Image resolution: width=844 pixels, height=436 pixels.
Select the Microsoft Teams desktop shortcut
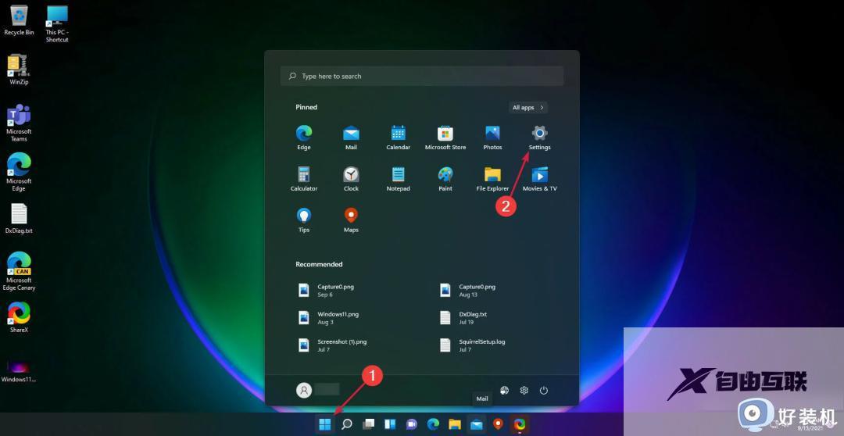point(19,123)
